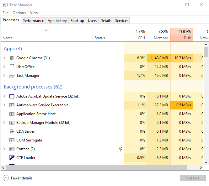Expand the Antimalware Service Executable entry
The height and width of the screenshot is (186, 209).
point(4,105)
